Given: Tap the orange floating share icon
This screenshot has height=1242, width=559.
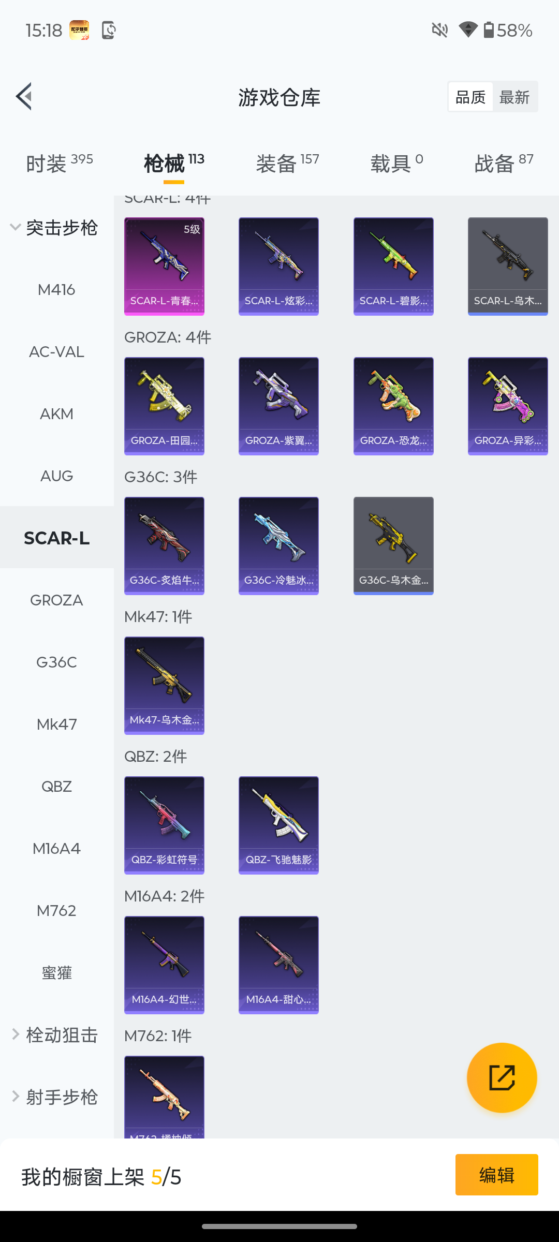Looking at the screenshot, I should click(x=502, y=1077).
